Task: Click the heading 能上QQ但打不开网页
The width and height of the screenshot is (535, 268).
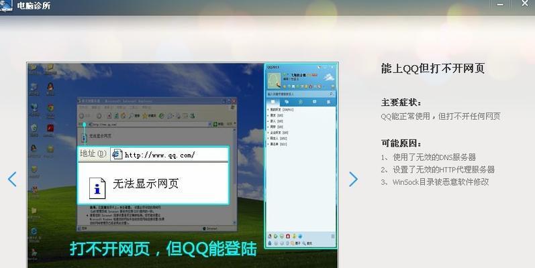Action: click(x=432, y=68)
